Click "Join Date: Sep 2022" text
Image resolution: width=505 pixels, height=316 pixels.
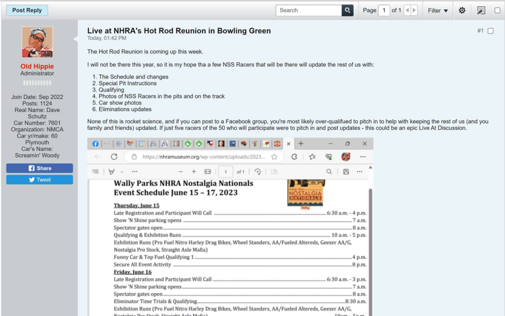[x=37, y=97]
